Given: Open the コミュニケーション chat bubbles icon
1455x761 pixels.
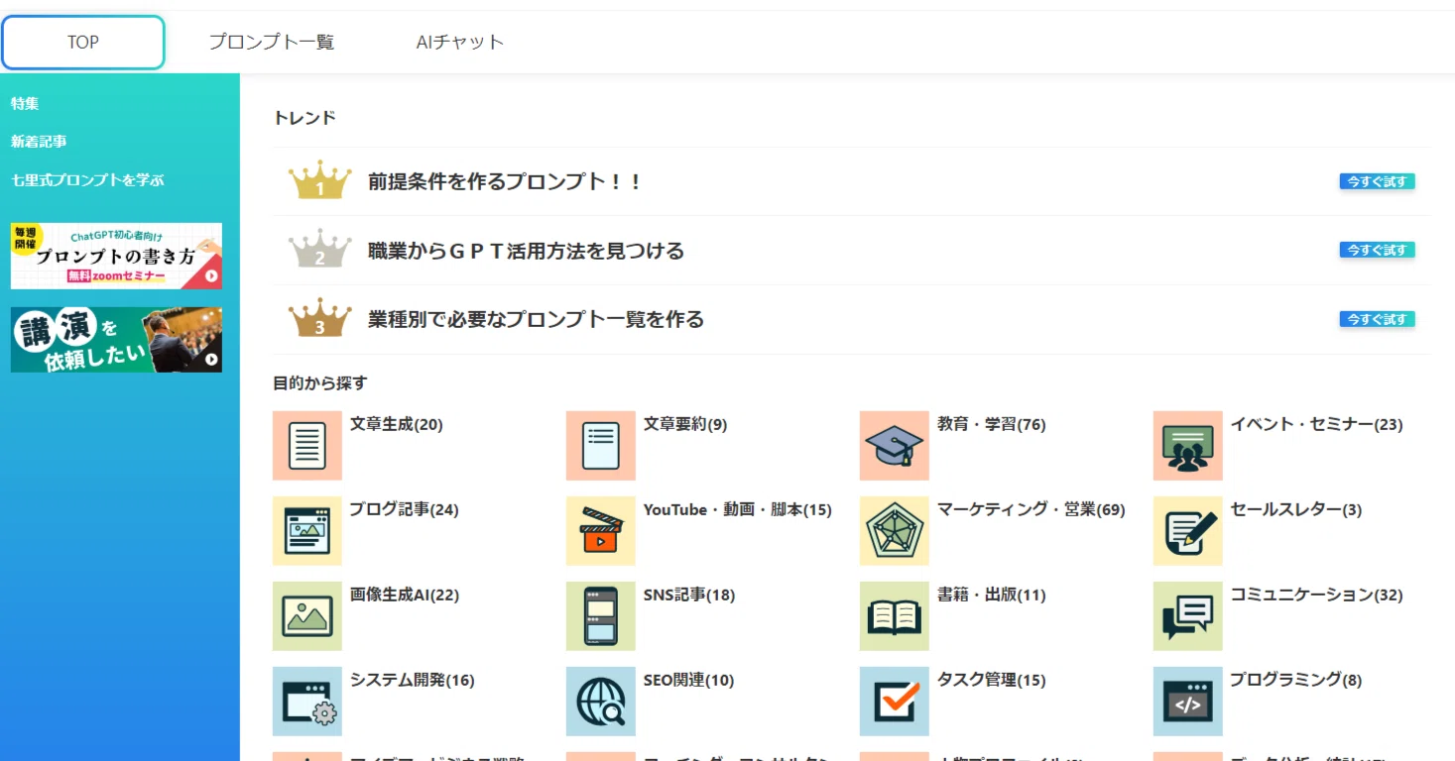Looking at the screenshot, I should [1188, 616].
